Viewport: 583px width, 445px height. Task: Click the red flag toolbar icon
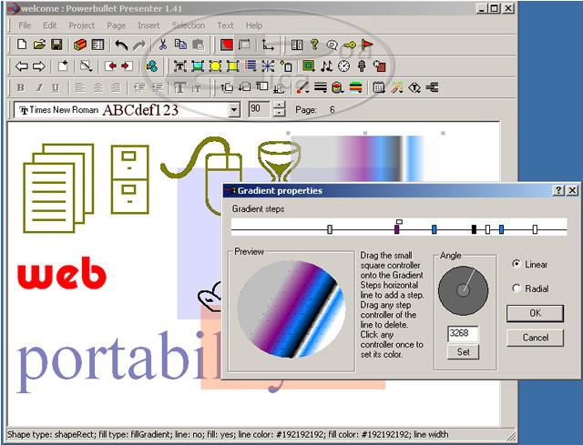point(366,45)
